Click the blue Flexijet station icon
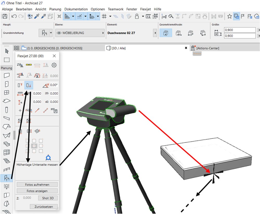260x214 pixels. point(48,158)
